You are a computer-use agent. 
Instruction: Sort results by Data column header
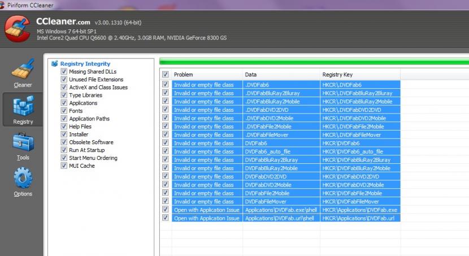tap(281, 75)
